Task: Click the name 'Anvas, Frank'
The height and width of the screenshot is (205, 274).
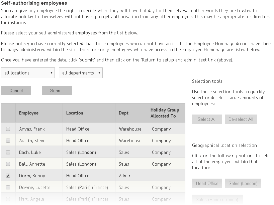Action: [32, 129]
